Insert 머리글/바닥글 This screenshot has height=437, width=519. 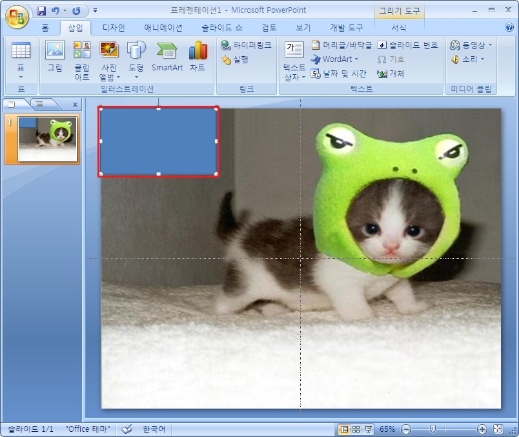341,45
